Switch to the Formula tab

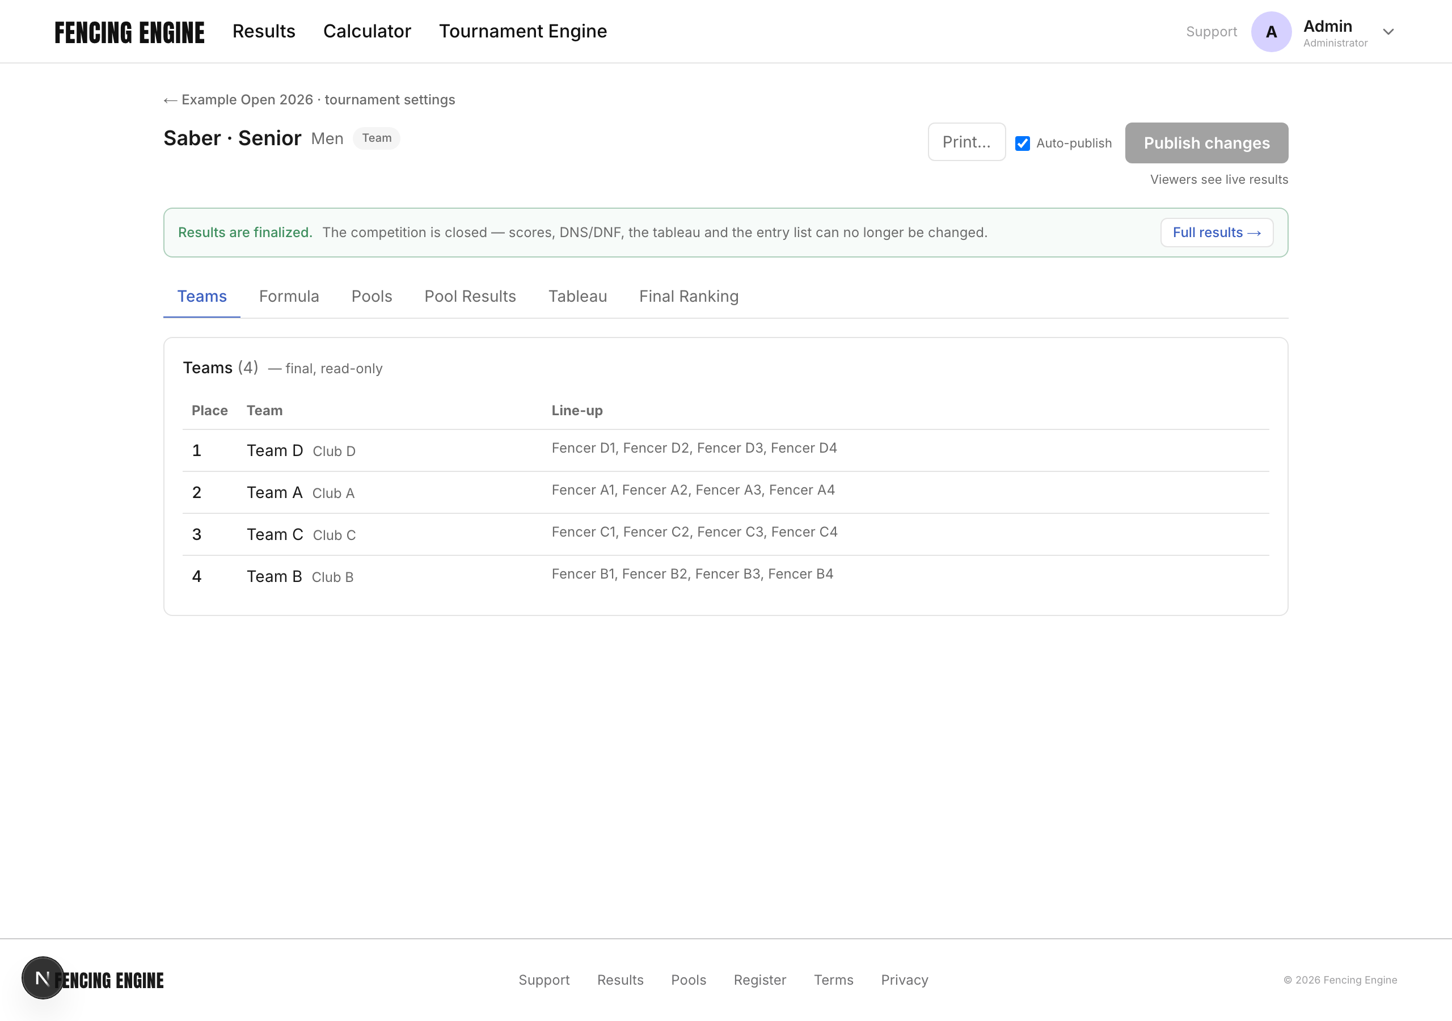coord(289,296)
